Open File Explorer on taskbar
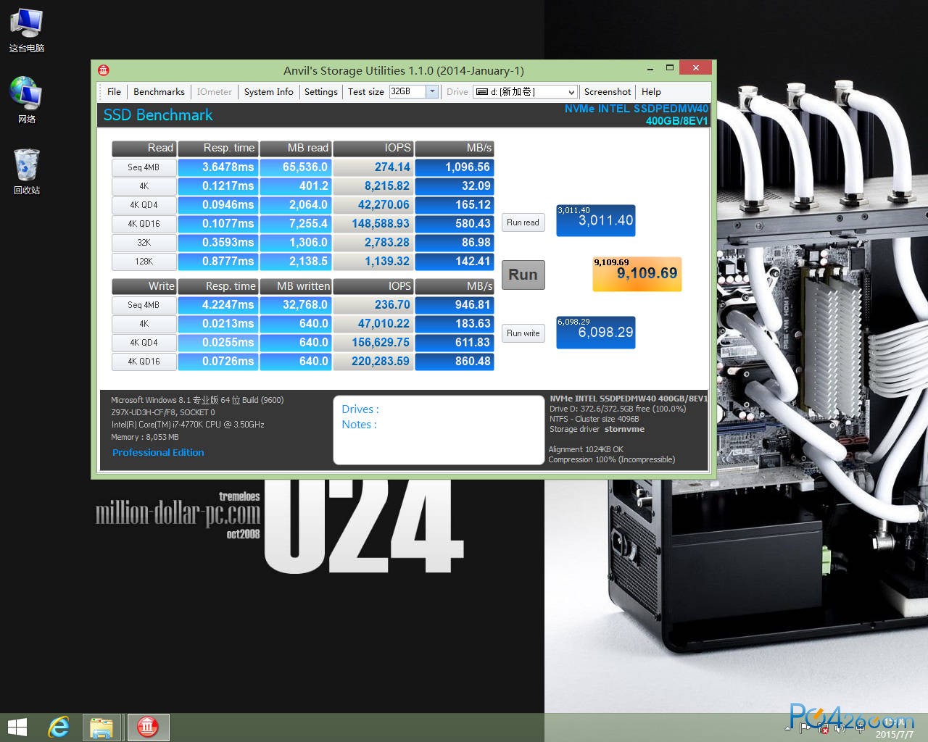Viewport: 928px width, 742px height. 101,727
